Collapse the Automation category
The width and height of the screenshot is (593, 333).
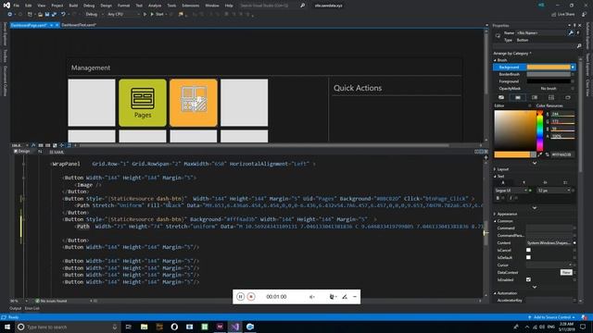[x=495, y=293]
